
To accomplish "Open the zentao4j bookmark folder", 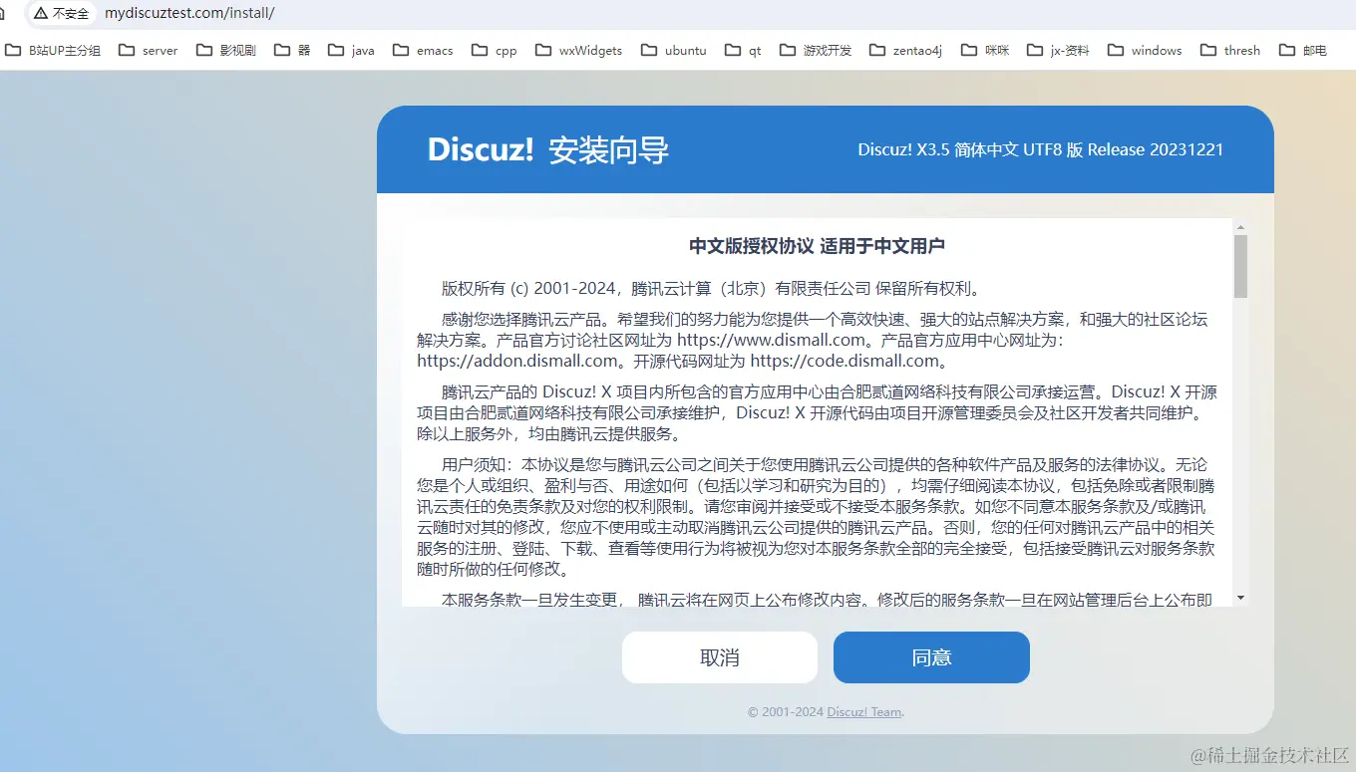I will point(906,50).
